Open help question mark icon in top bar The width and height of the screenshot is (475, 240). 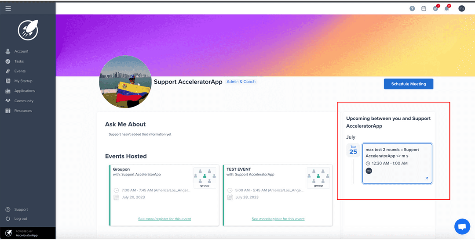point(412,8)
